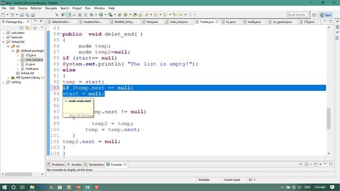This screenshot has width=340, height=191.
Task: Open the Source menu
Action: pyautogui.click(x=22, y=8)
